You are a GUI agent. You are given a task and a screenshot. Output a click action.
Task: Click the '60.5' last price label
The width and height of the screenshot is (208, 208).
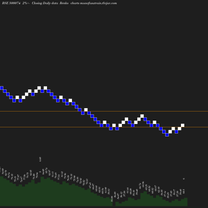184,191
